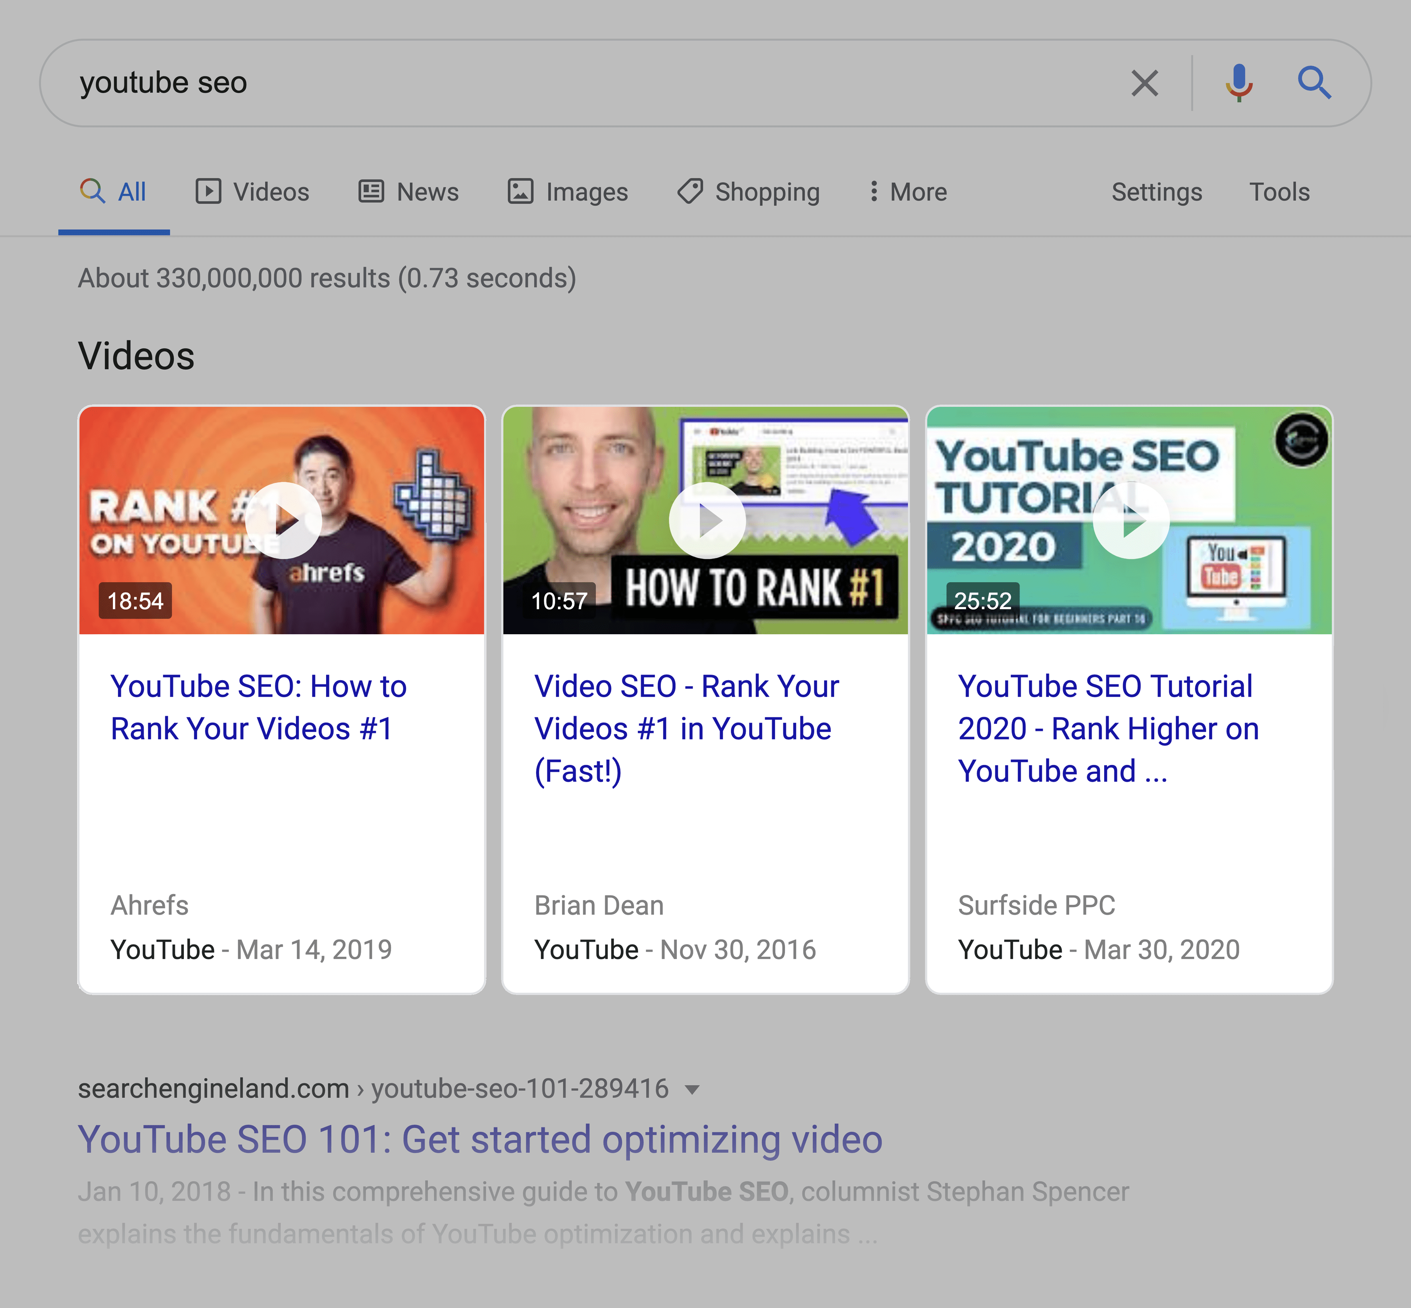
Task: Click the 'About 330,000,000 results' text
Action: pyautogui.click(x=327, y=278)
